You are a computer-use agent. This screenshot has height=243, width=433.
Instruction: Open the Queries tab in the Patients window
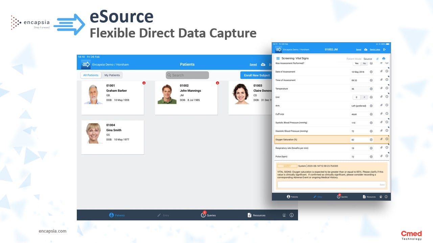[x=208, y=215]
